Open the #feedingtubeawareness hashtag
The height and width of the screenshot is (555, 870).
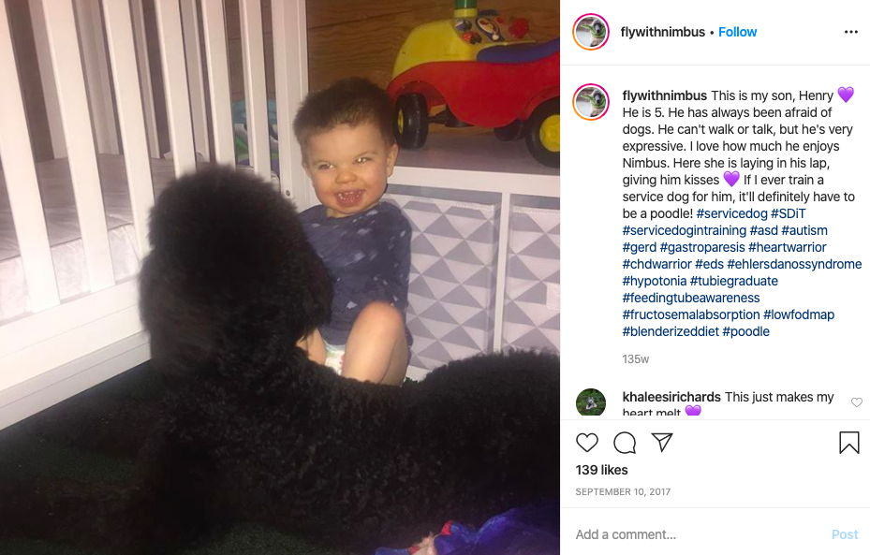(691, 298)
